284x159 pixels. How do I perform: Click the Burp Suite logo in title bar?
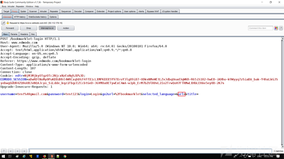2,2
